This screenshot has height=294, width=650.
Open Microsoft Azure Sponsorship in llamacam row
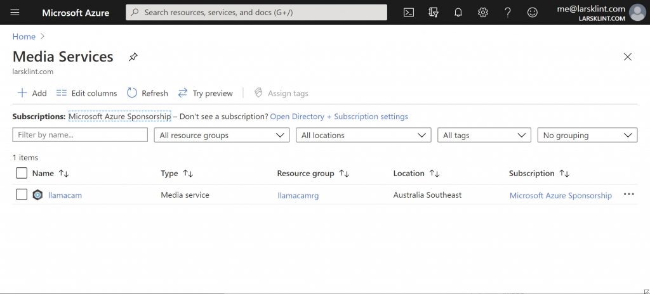click(x=560, y=195)
